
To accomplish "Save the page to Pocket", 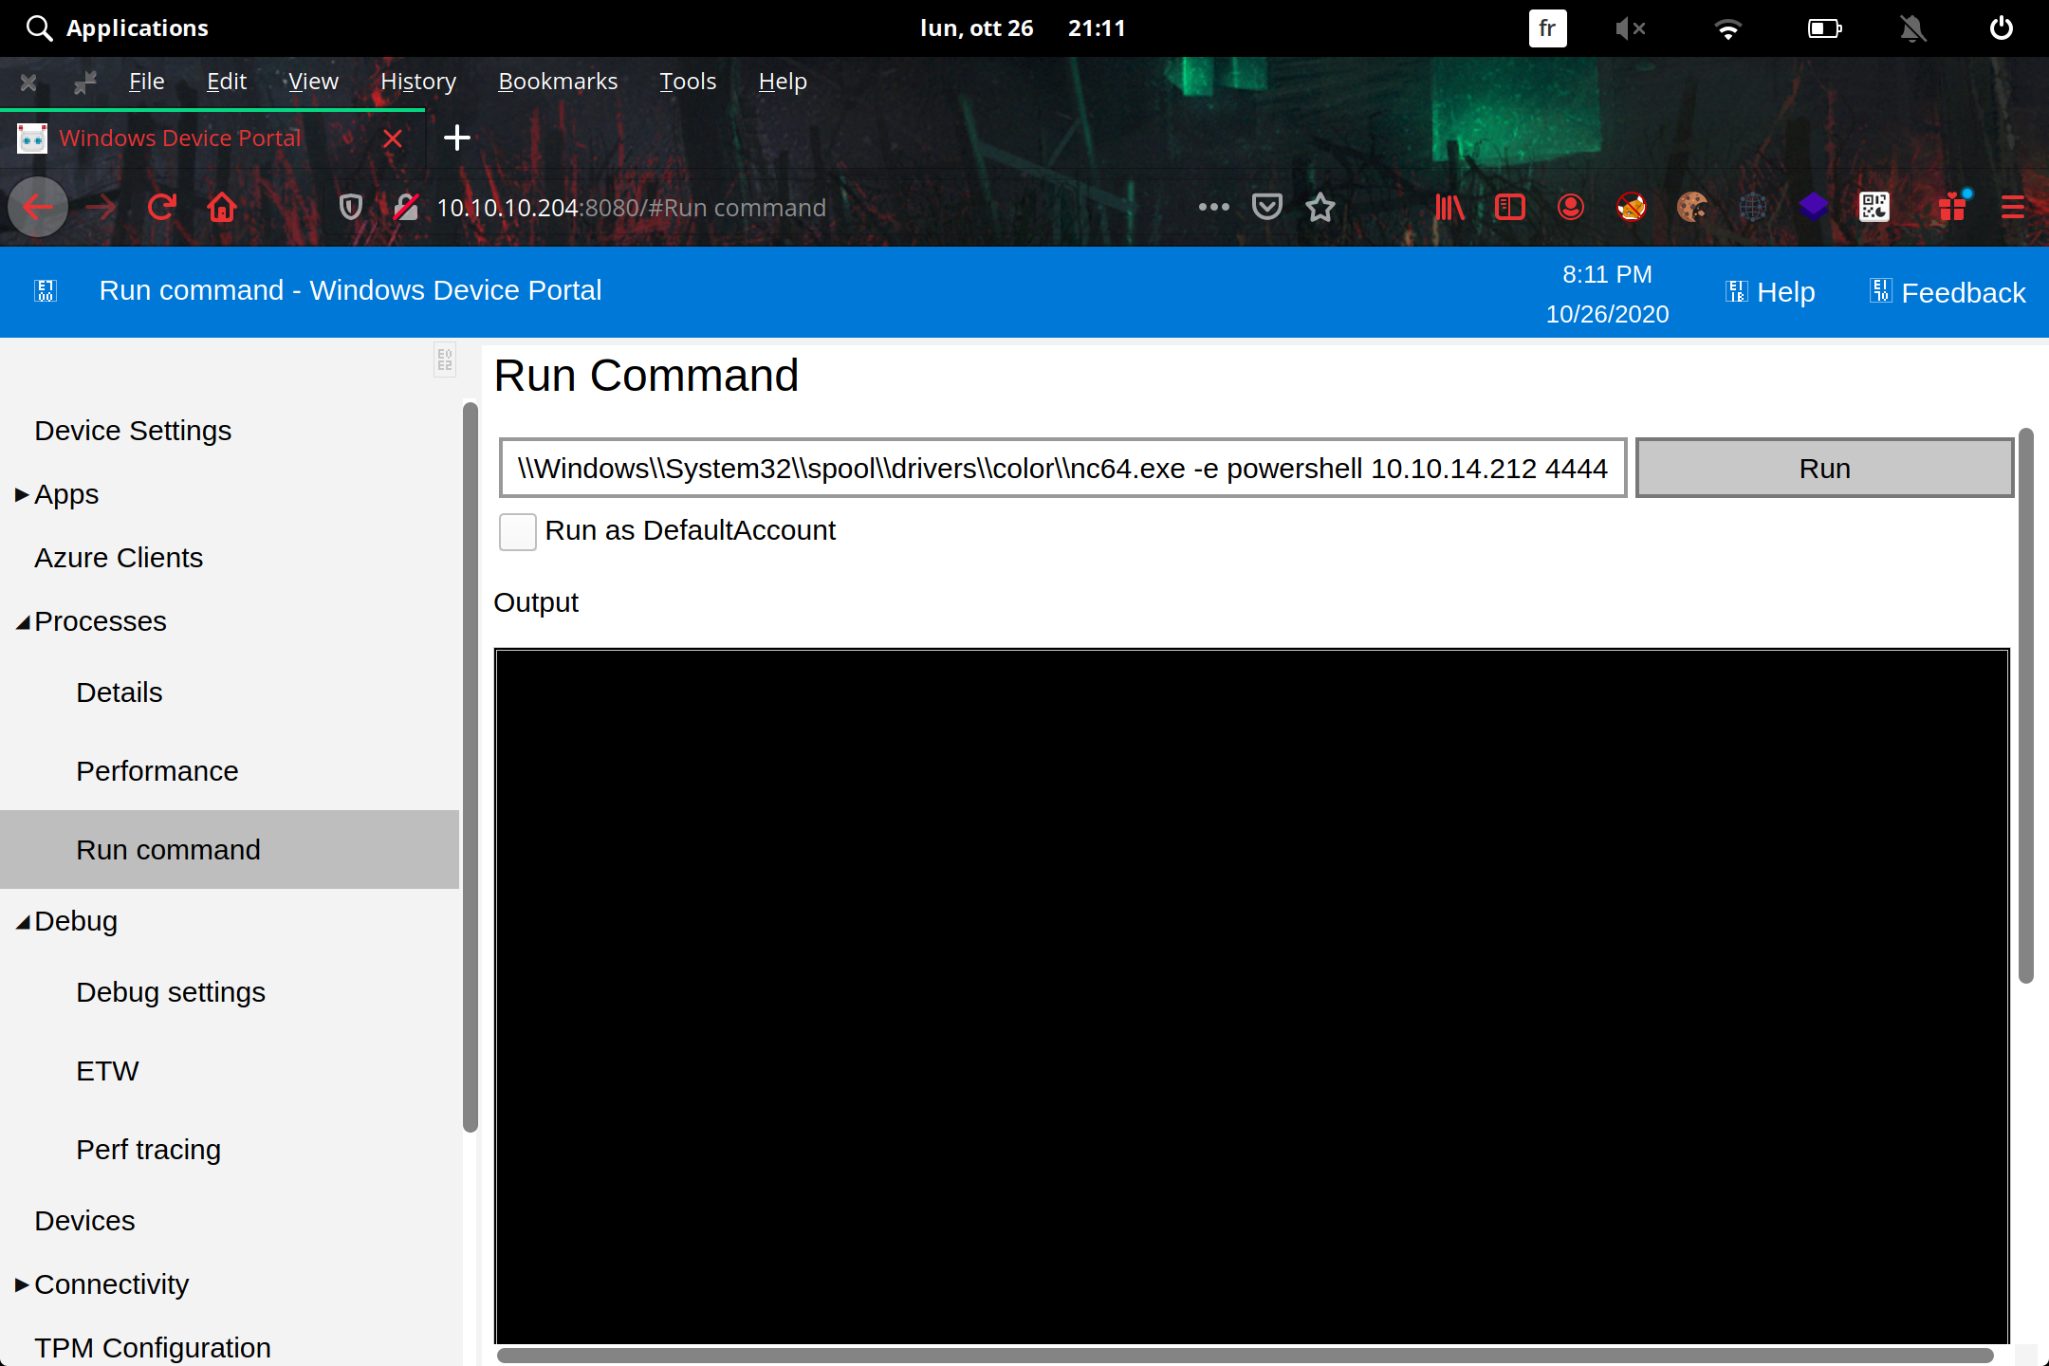I will point(1266,207).
